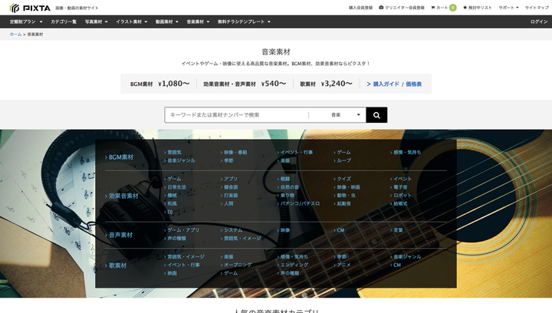Image resolution: width=552 pixels, height=313 pixels.
Task: Click the BGM素材 ¥1,080〜 price text
Action: pyautogui.click(x=159, y=84)
